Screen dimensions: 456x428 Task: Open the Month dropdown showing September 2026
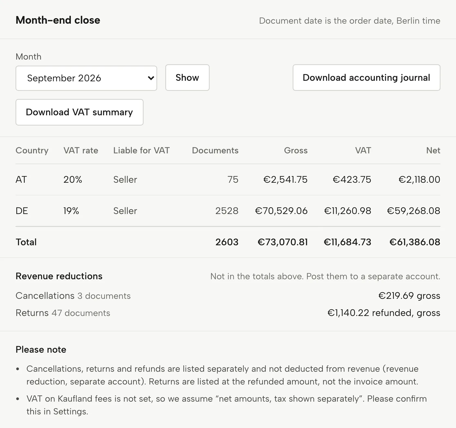point(86,78)
